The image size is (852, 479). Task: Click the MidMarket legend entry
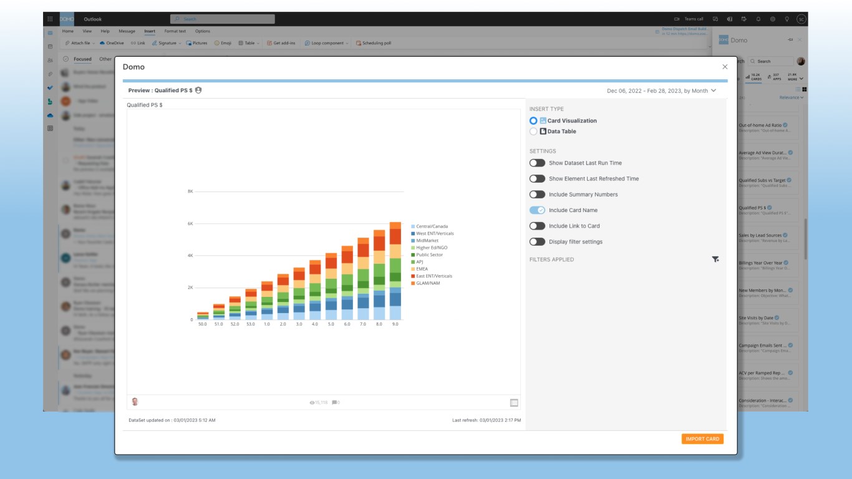coord(425,241)
